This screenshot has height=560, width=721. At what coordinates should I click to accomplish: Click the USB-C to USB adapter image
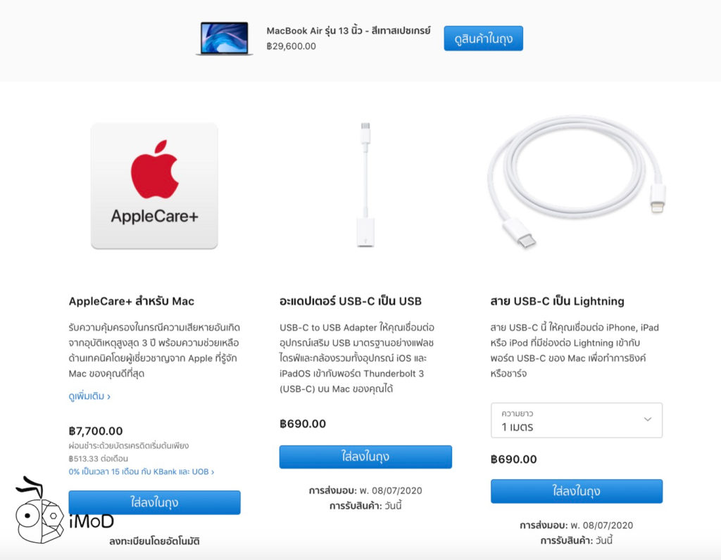point(365,185)
